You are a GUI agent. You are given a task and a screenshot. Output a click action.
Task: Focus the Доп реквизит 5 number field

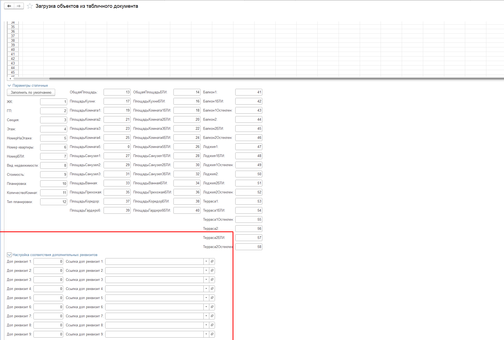48,298
